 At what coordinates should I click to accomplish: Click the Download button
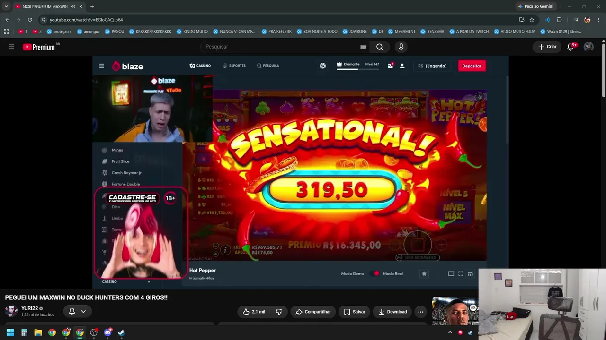(392, 312)
